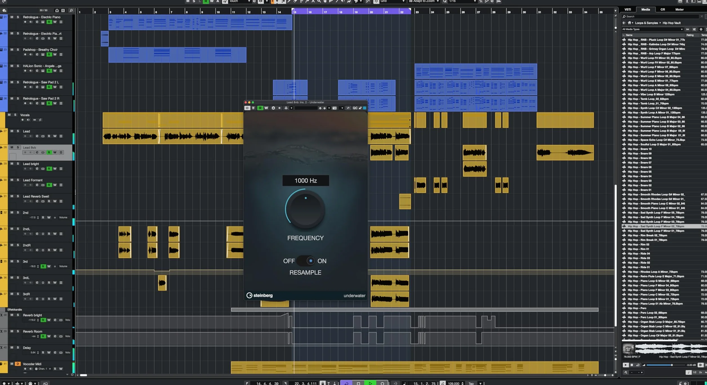Switch A/B setting in Underwater plugin header
Image resolution: width=707 pixels, height=385 pixels.
tap(273, 108)
